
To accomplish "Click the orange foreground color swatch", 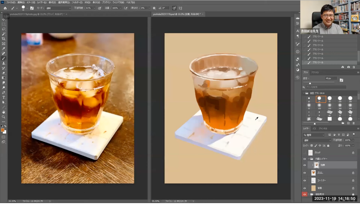I will click(3, 130).
